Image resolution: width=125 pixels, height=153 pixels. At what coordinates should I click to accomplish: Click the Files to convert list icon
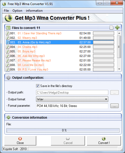pyautogui.click(x=8, y=28)
